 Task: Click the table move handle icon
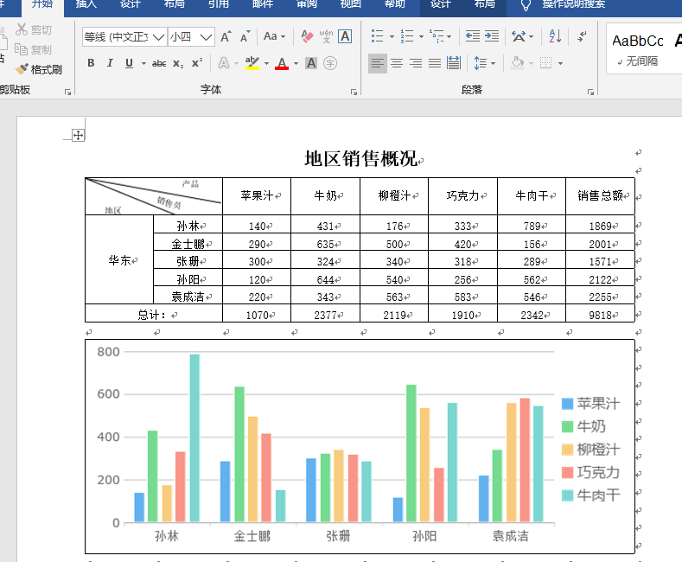click(x=78, y=135)
